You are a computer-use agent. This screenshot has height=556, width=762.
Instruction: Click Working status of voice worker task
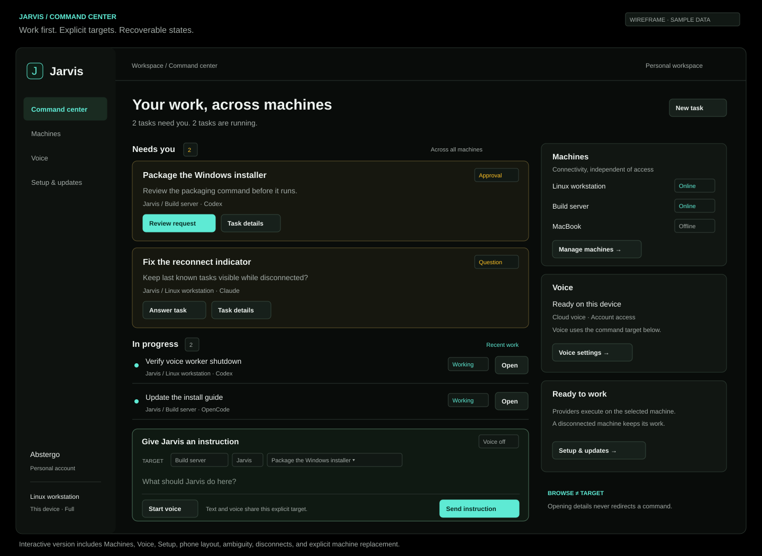coord(468,364)
